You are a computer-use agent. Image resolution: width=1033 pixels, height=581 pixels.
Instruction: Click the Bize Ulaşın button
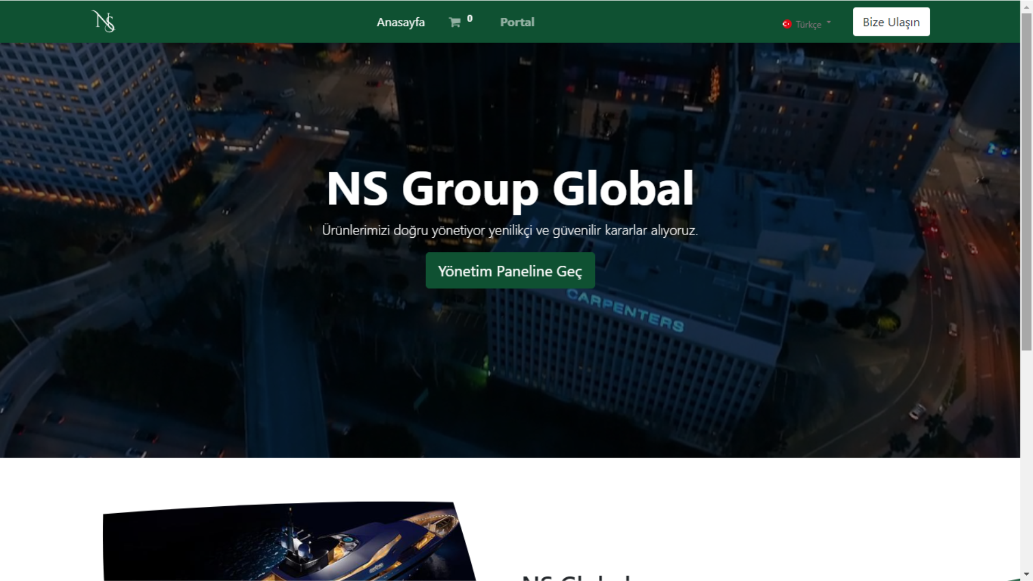[x=891, y=22]
